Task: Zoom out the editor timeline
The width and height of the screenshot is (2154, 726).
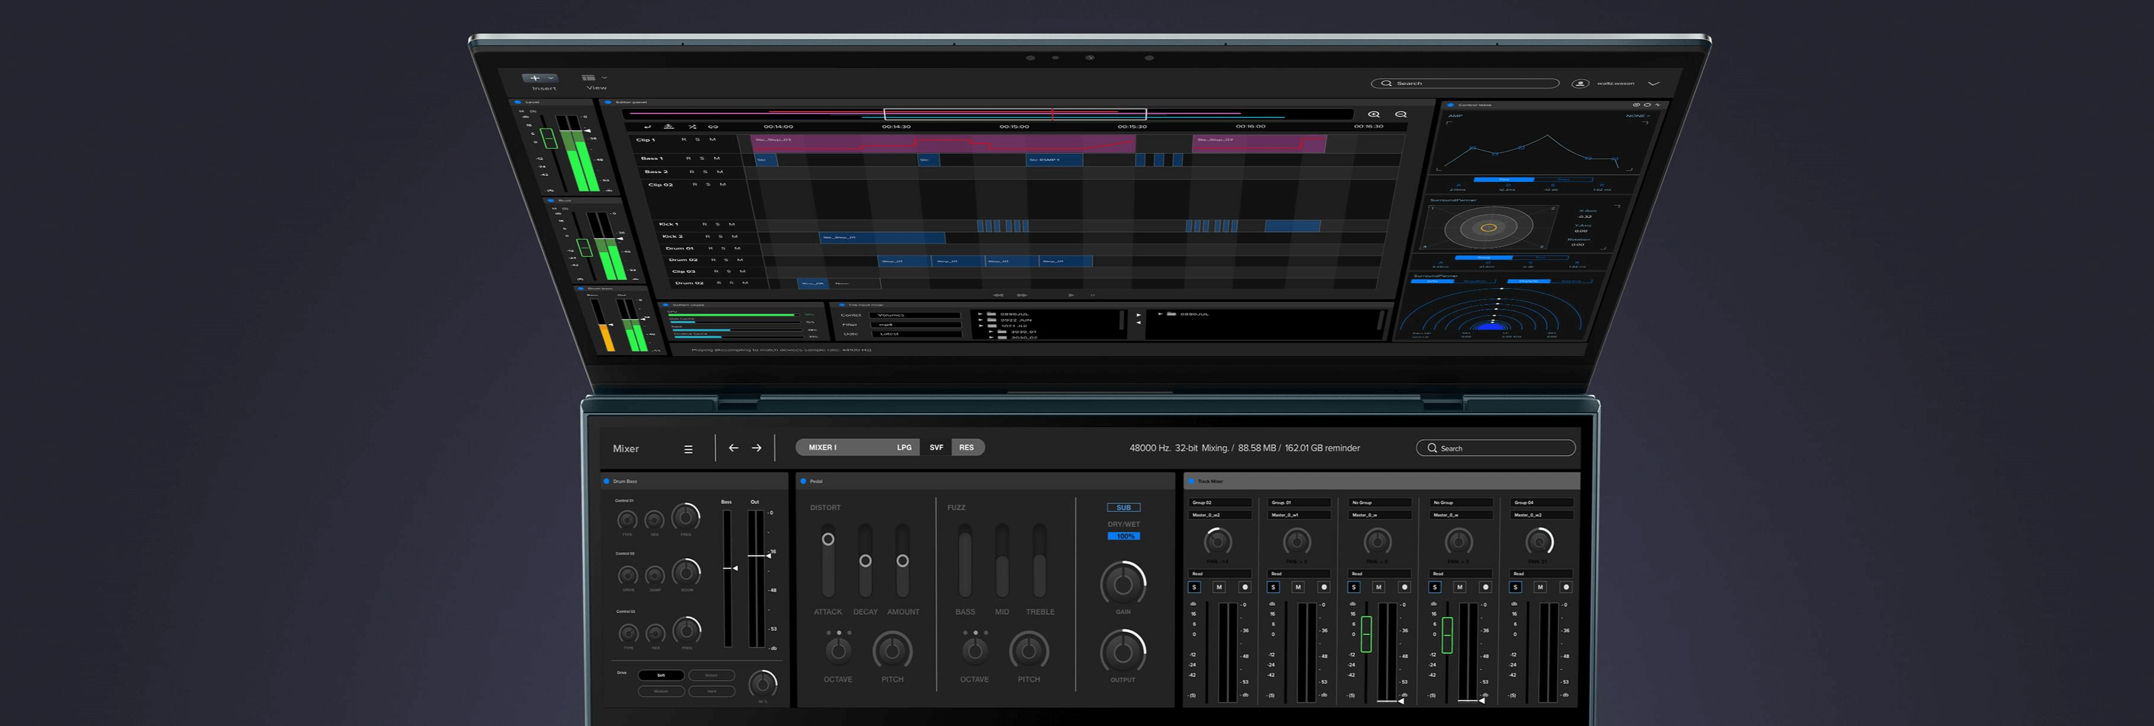Action: tap(1401, 115)
